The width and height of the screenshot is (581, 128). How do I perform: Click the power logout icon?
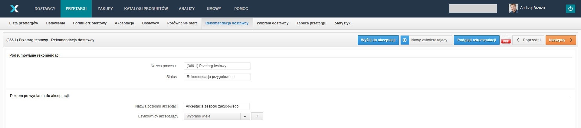pos(570,9)
